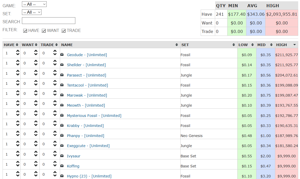Screen dimensions: 300x179
Task: Open the camera icon beside Ivysaur
Action: point(62,156)
